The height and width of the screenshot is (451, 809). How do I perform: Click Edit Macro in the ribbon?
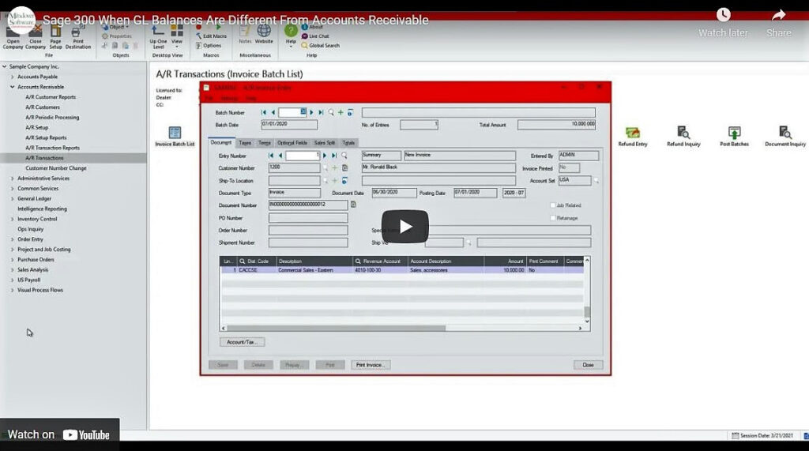click(x=211, y=36)
